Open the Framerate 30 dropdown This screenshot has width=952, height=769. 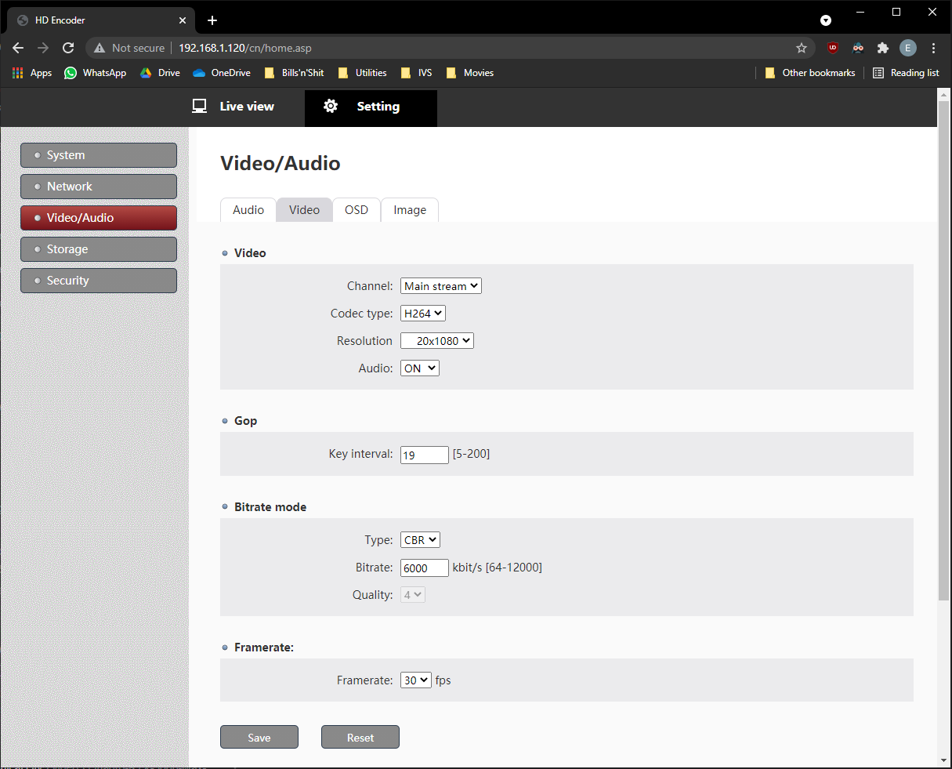coord(416,680)
